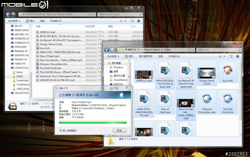
Task: Select The Dark World.mkv in file list
Action: pyautogui.click(x=69, y=68)
